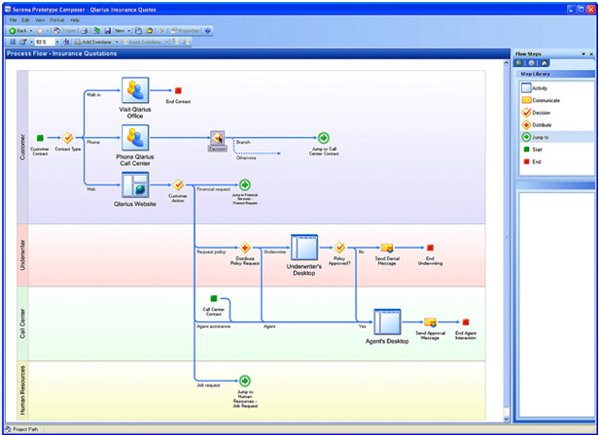This screenshot has width=599, height=435.
Task: Click the Save disk icon in toolbar
Action: coord(108,31)
